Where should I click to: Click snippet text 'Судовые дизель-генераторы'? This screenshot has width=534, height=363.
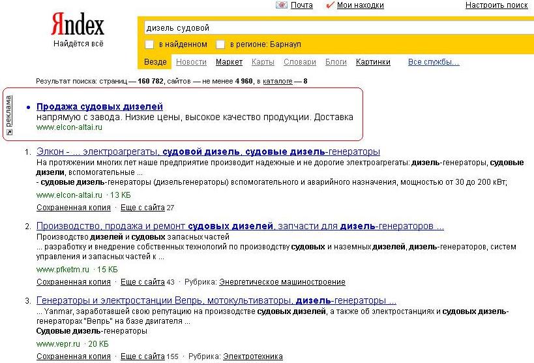click(x=92, y=331)
